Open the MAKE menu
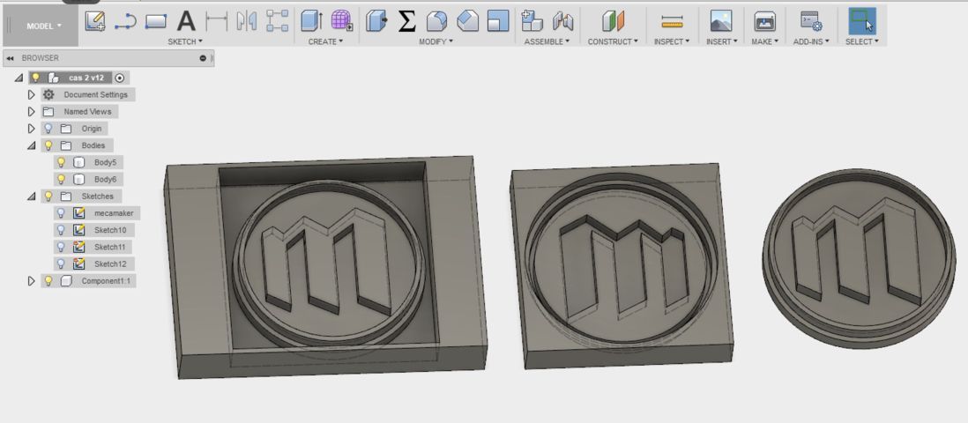 [x=765, y=41]
